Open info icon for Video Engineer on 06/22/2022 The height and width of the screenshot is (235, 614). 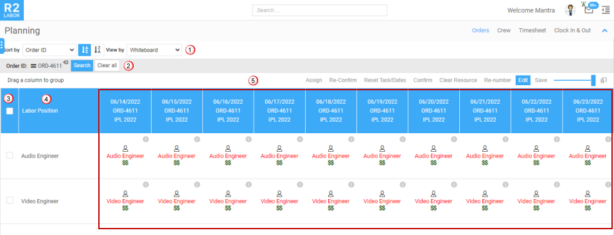coord(557,184)
